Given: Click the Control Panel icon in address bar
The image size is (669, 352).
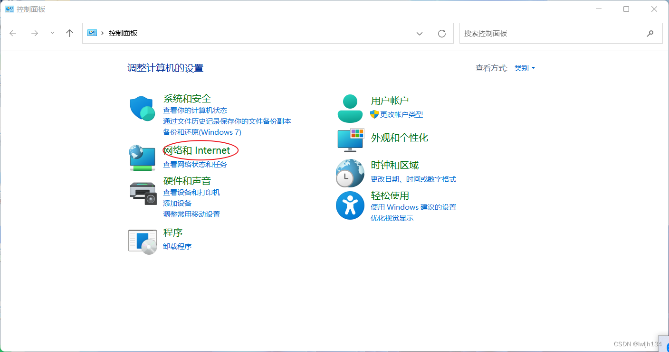Looking at the screenshot, I should point(92,33).
